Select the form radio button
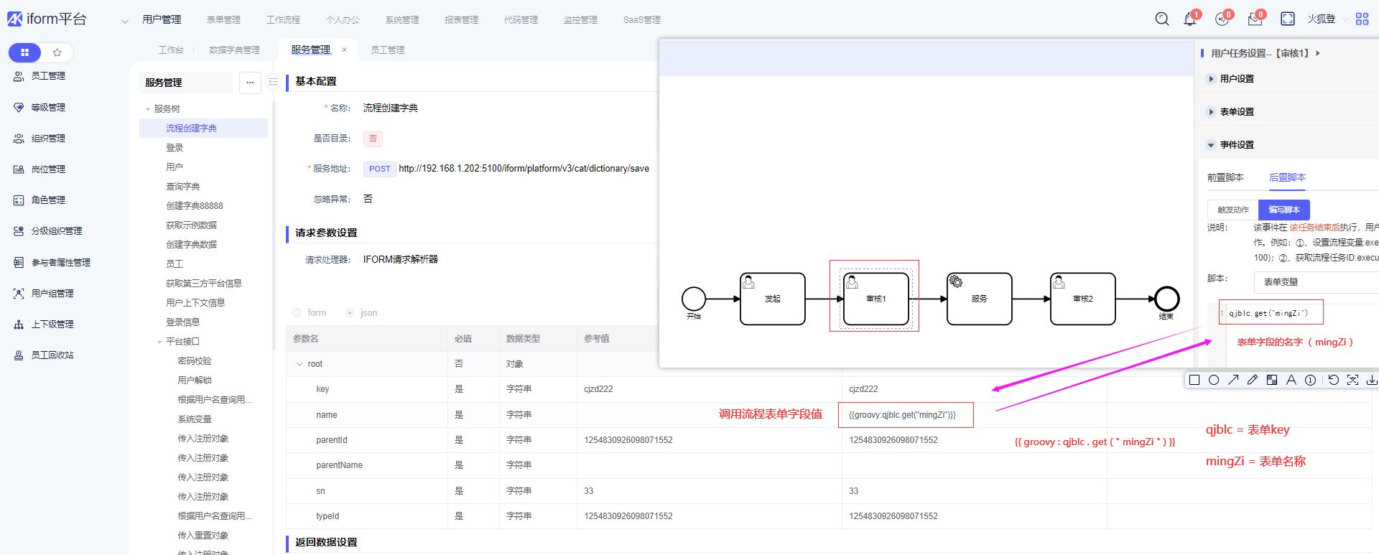The image size is (1379, 555). click(297, 313)
